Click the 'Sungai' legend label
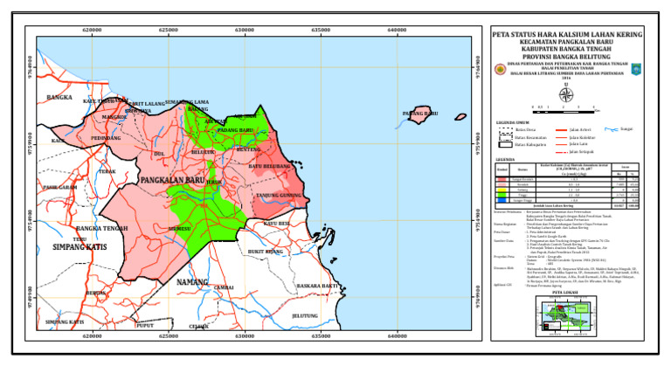The height and width of the screenshot is (366, 671). [x=626, y=129]
